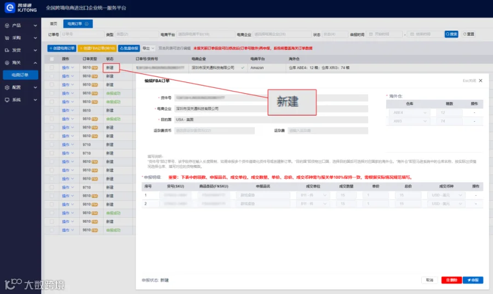Click the 电商企业 field in the dialog
This screenshot has width=493, height=294.
point(271,109)
